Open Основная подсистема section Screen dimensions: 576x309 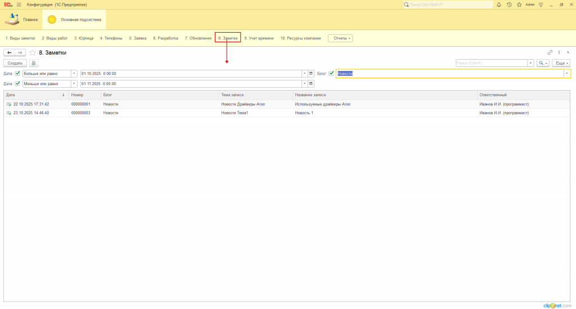click(74, 20)
